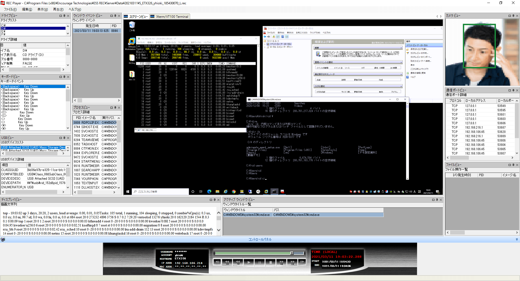Step one frame backward
The image size is (520, 281).
coord(217,262)
